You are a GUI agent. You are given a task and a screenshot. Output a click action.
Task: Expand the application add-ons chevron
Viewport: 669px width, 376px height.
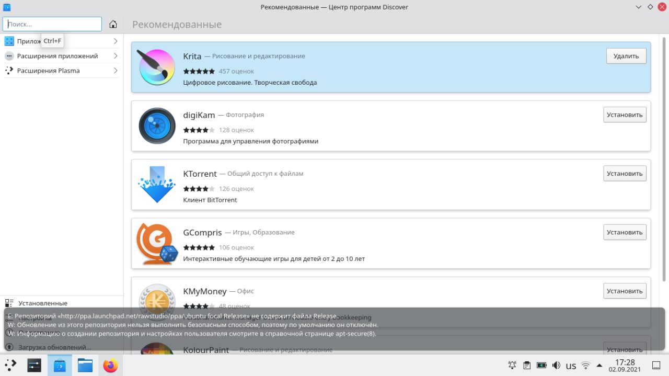(x=115, y=56)
